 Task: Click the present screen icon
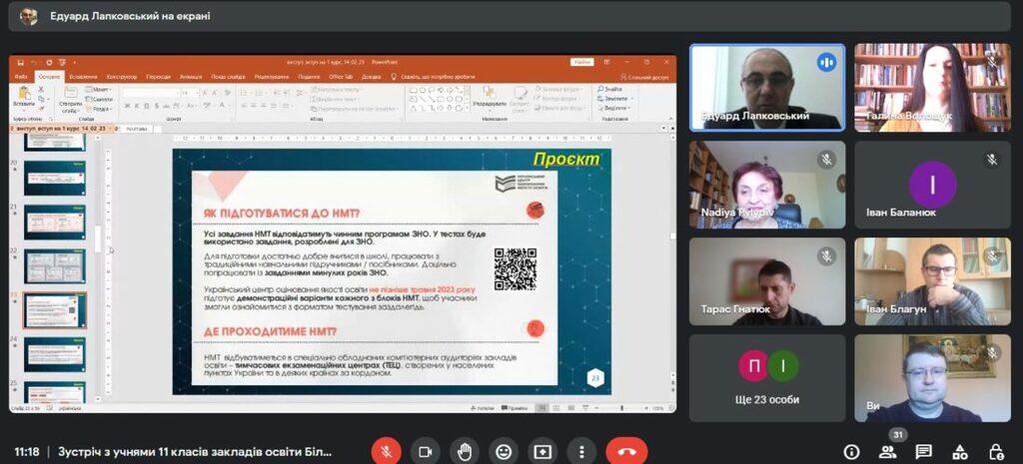pos(541,451)
